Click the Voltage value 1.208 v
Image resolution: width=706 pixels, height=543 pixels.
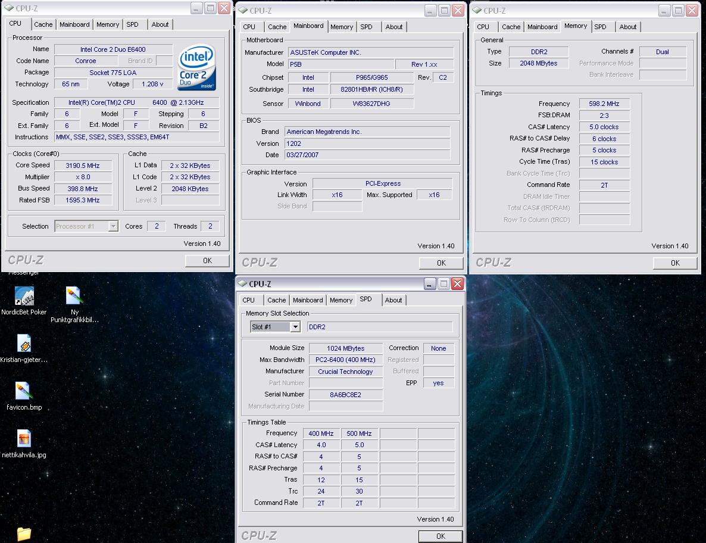(x=152, y=84)
